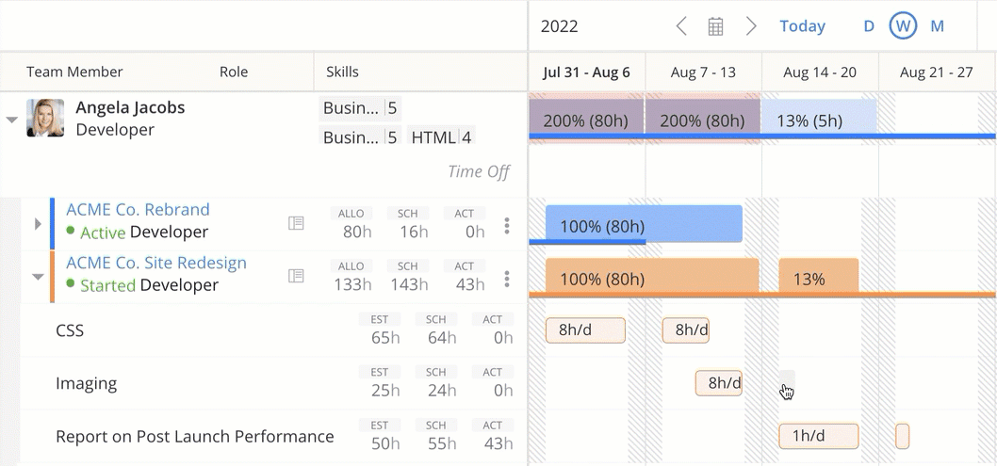Image resolution: width=997 pixels, height=466 pixels.
Task: Open three-dot menu for ACME Co. Site Redesign
Action: (x=507, y=279)
